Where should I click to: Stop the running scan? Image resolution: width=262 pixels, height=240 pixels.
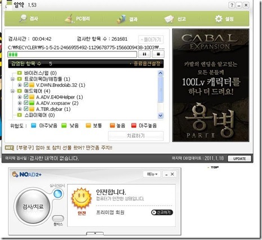point(158,54)
